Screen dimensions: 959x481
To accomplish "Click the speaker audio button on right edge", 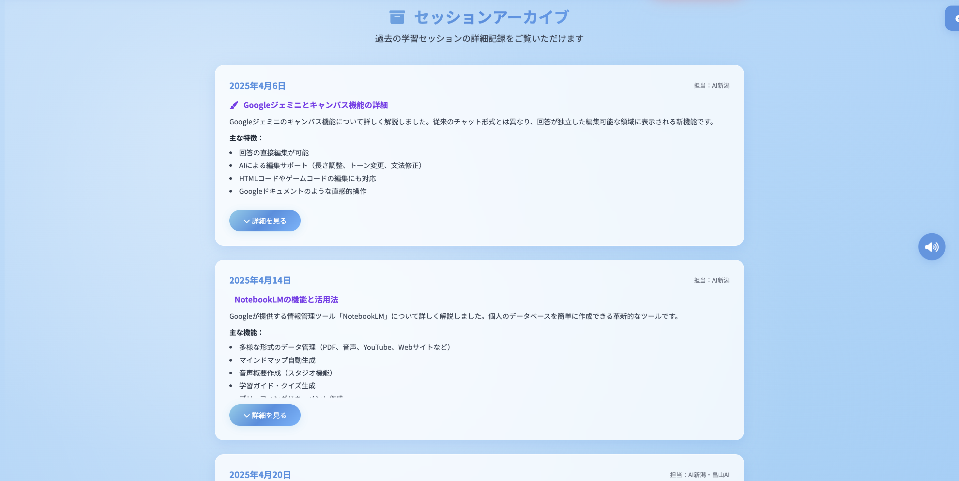I will (932, 246).
